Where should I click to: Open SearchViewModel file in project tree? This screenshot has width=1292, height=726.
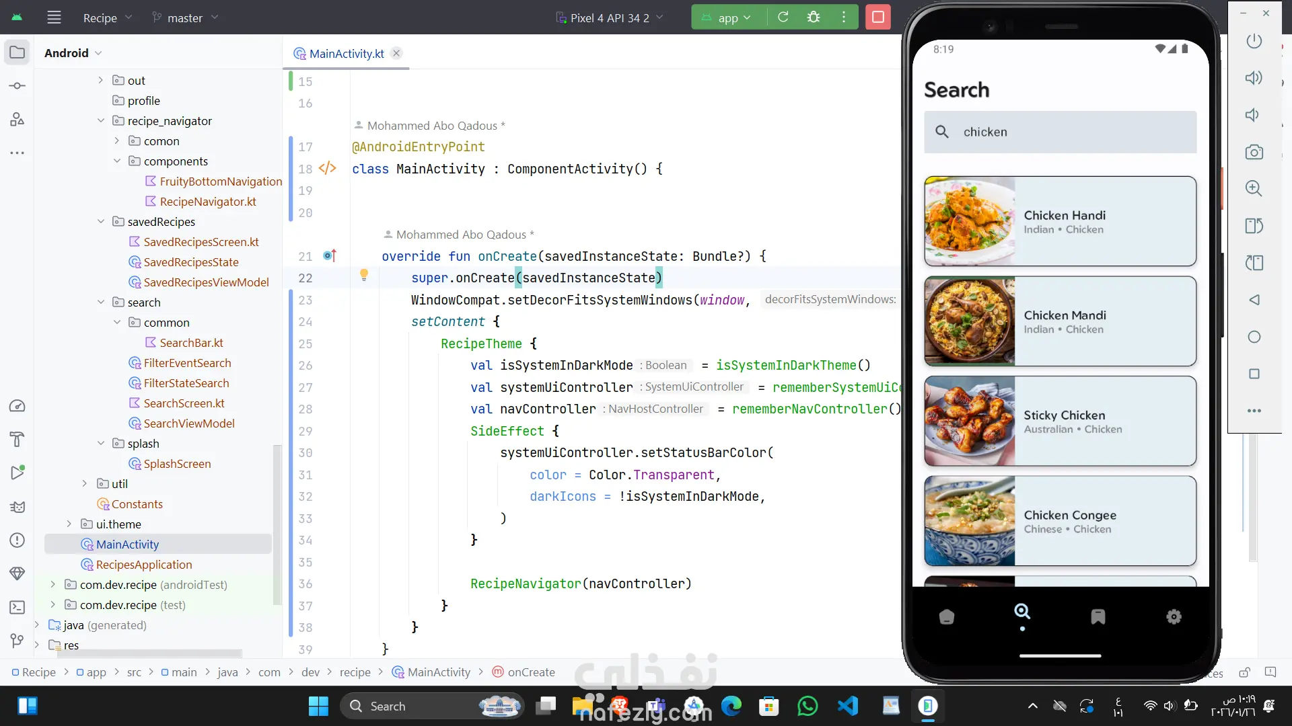(188, 424)
